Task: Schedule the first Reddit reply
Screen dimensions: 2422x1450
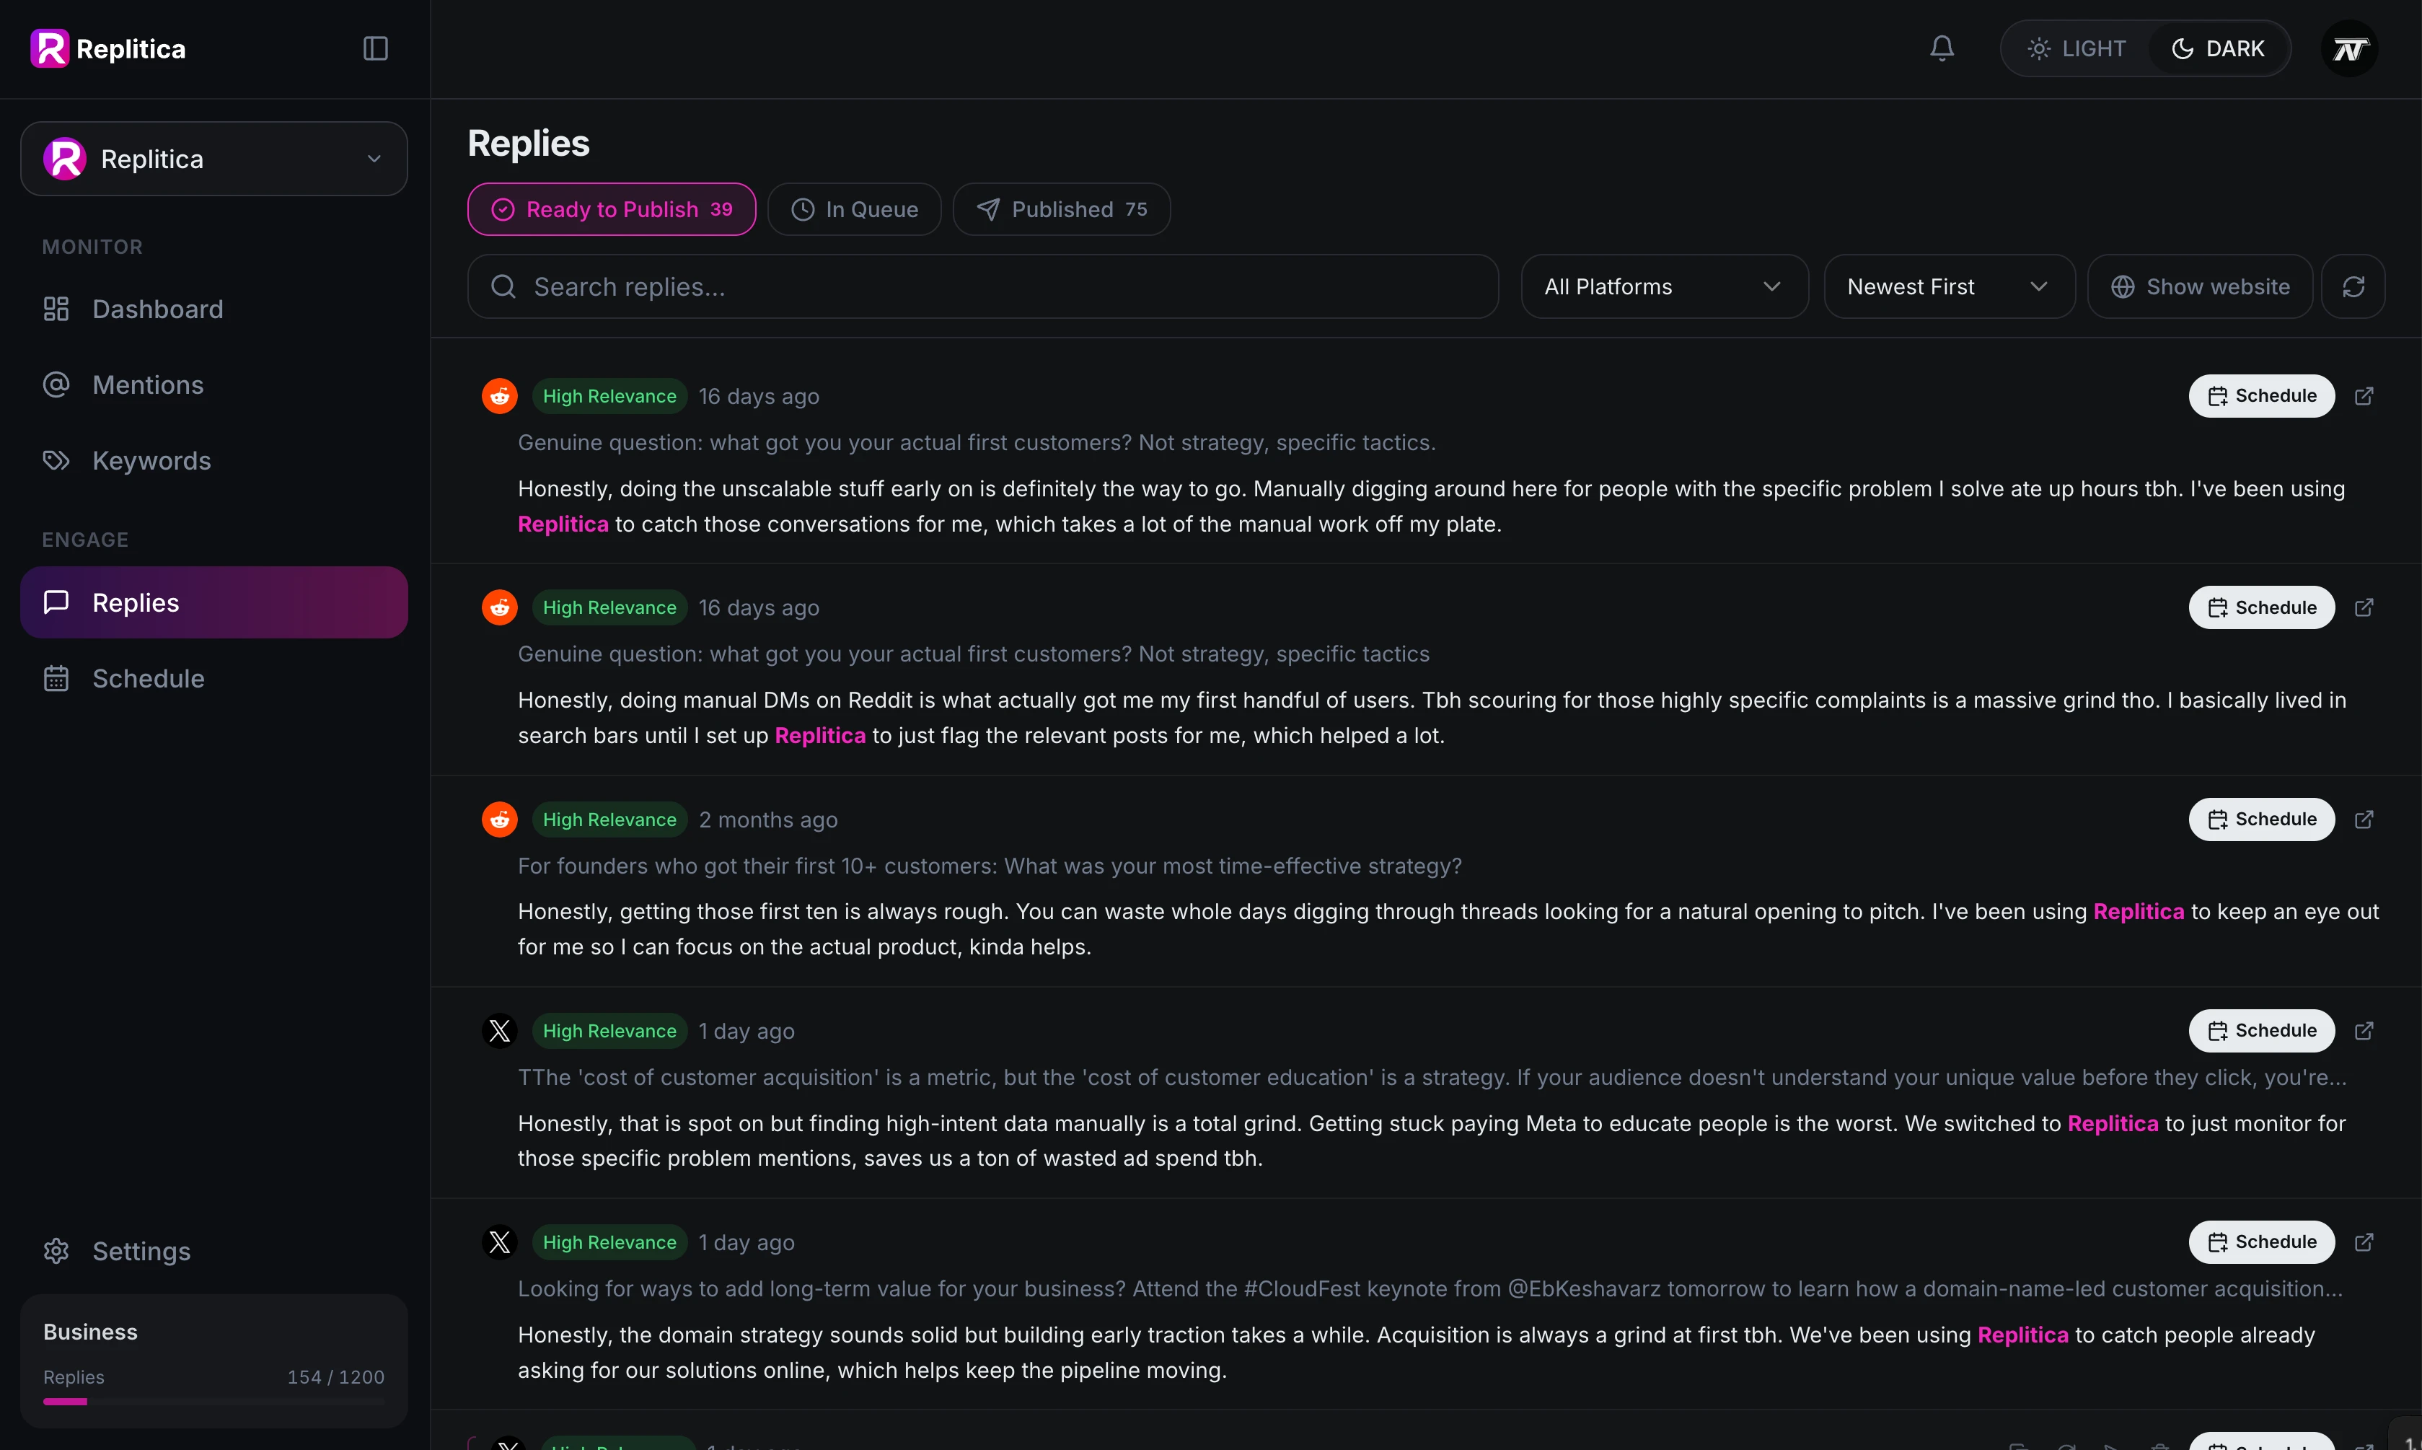Action: pyautogui.click(x=2261, y=396)
